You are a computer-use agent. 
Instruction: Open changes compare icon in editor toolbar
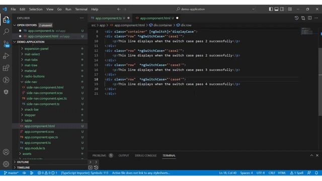tap(303, 18)
